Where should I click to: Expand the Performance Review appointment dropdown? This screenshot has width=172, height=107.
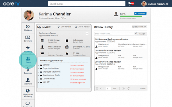click(87, 34)
